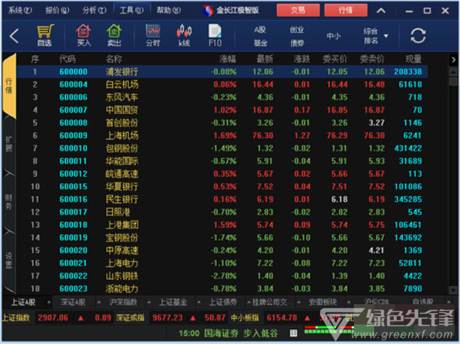This screenshot has height=344, width=460.
Task: Select the 设置 side tab
Action: click(x=9, y=260)
